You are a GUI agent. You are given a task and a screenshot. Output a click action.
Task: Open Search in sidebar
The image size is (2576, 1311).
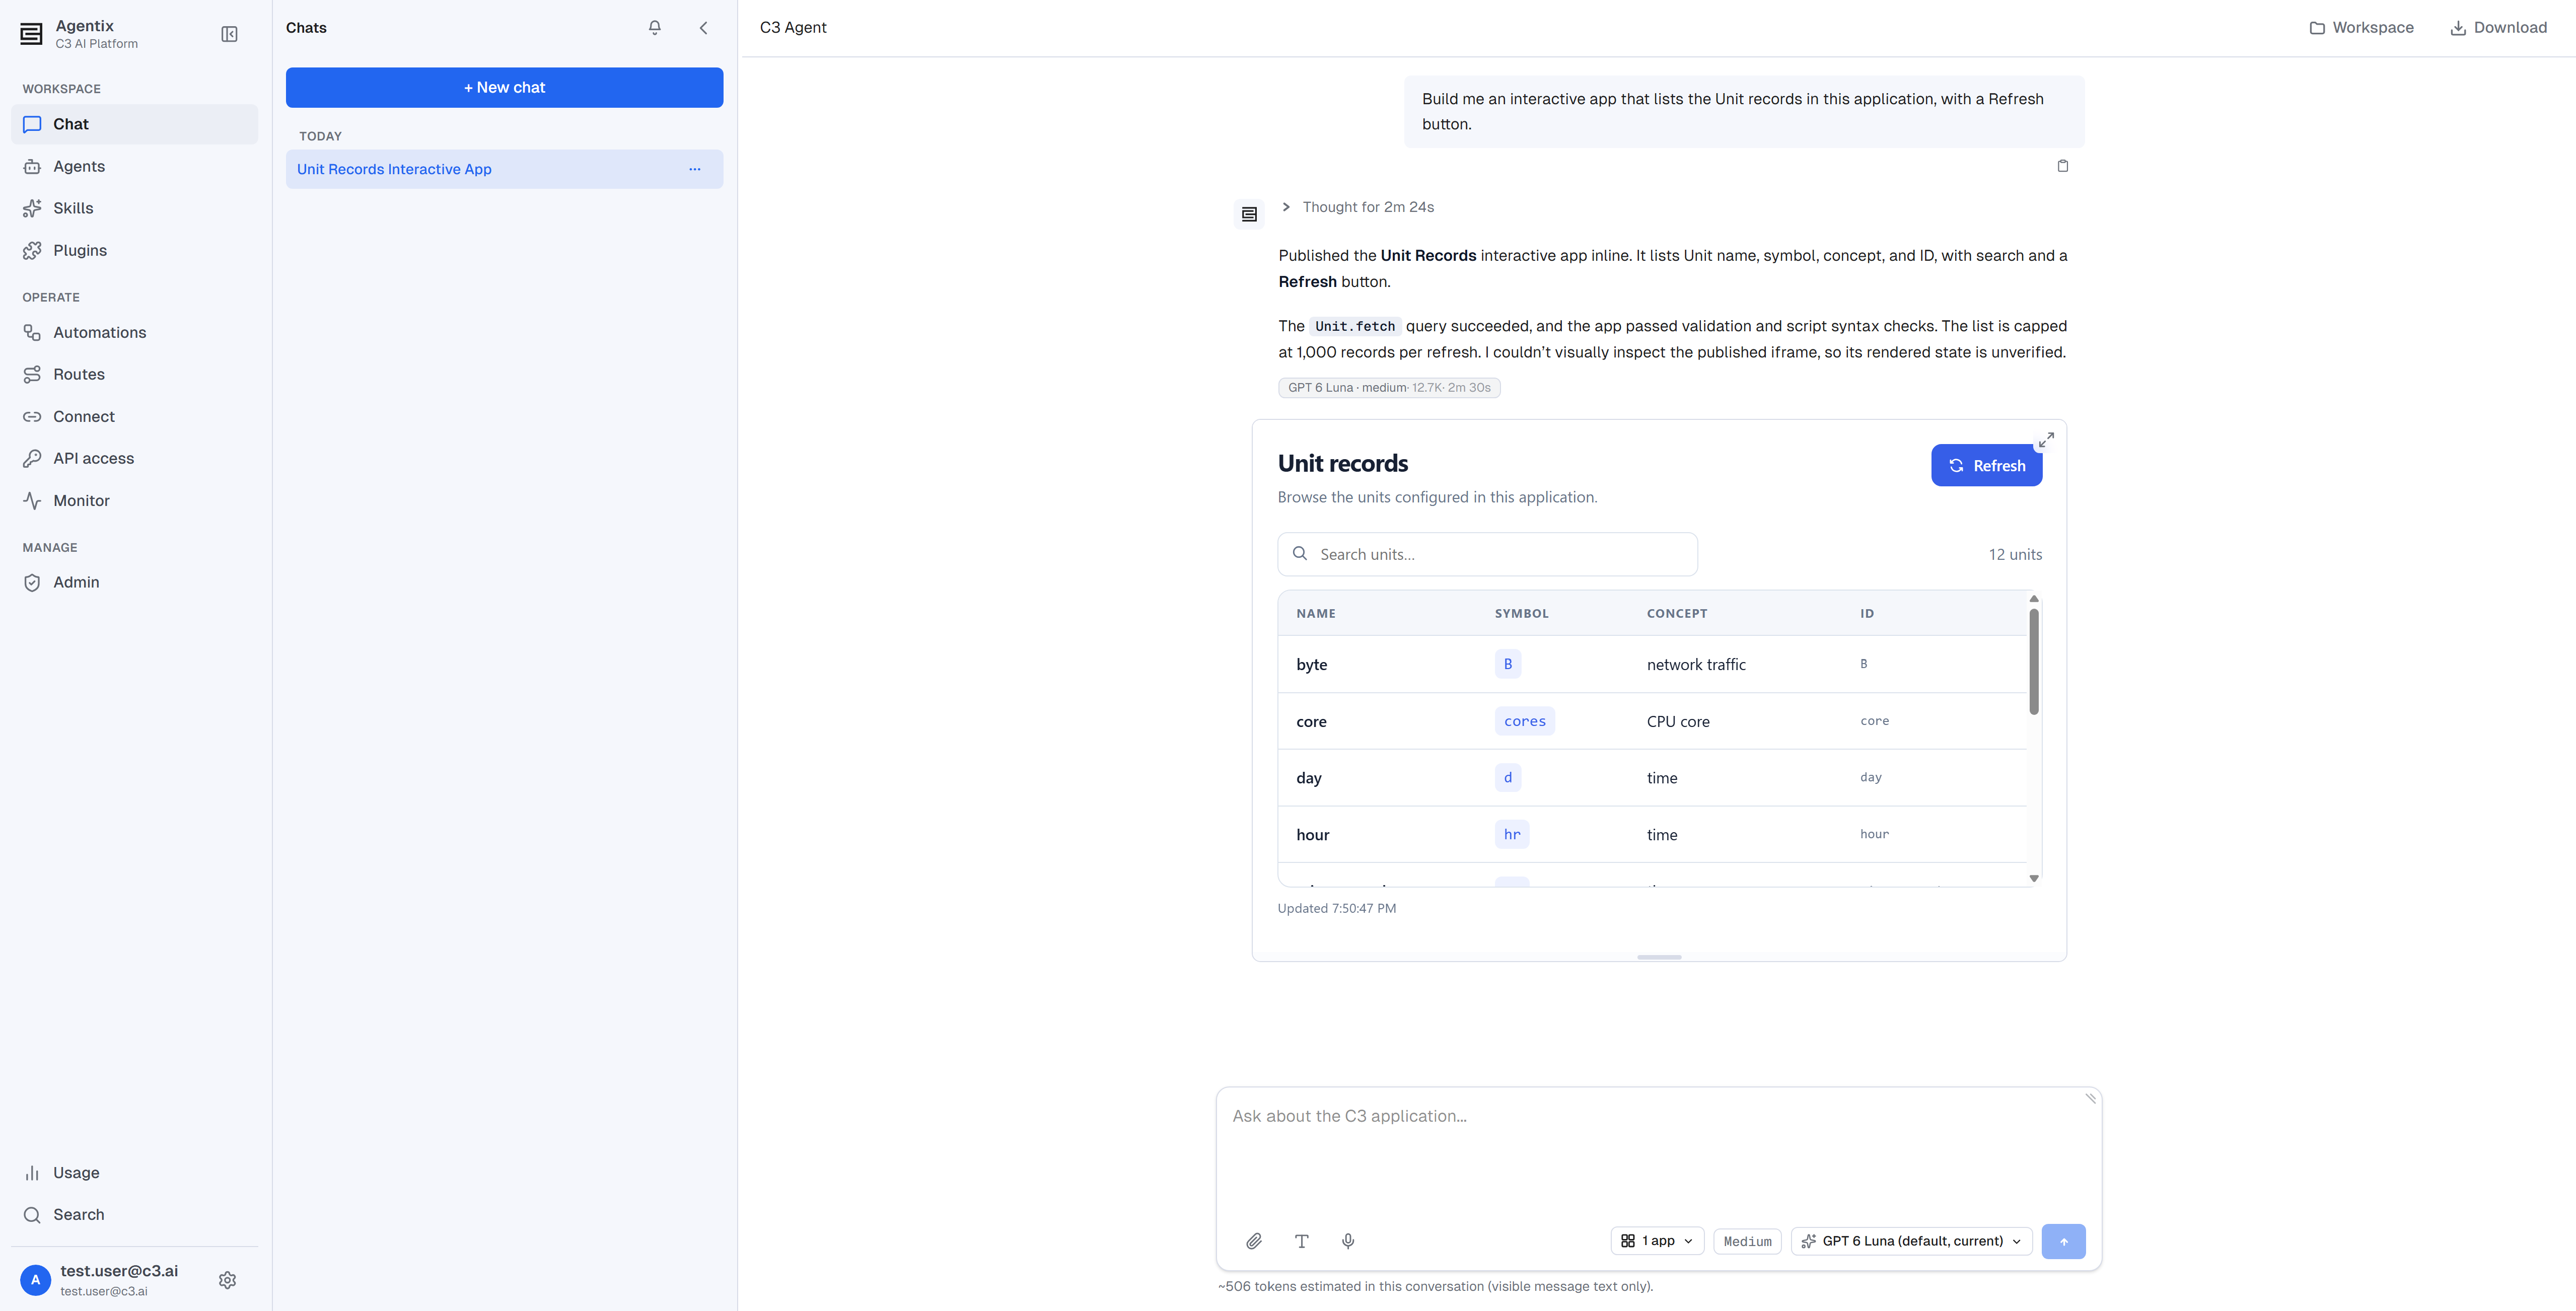click(x=134, y=1215)
